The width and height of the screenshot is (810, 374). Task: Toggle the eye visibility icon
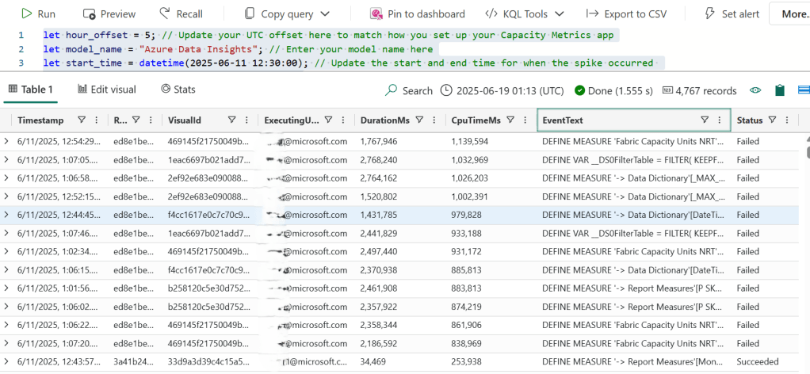755,90
